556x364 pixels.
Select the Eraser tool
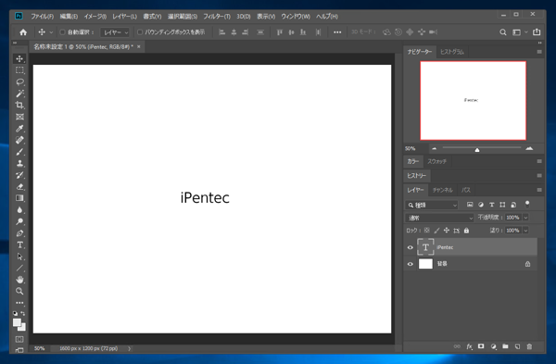coord(19,186)
